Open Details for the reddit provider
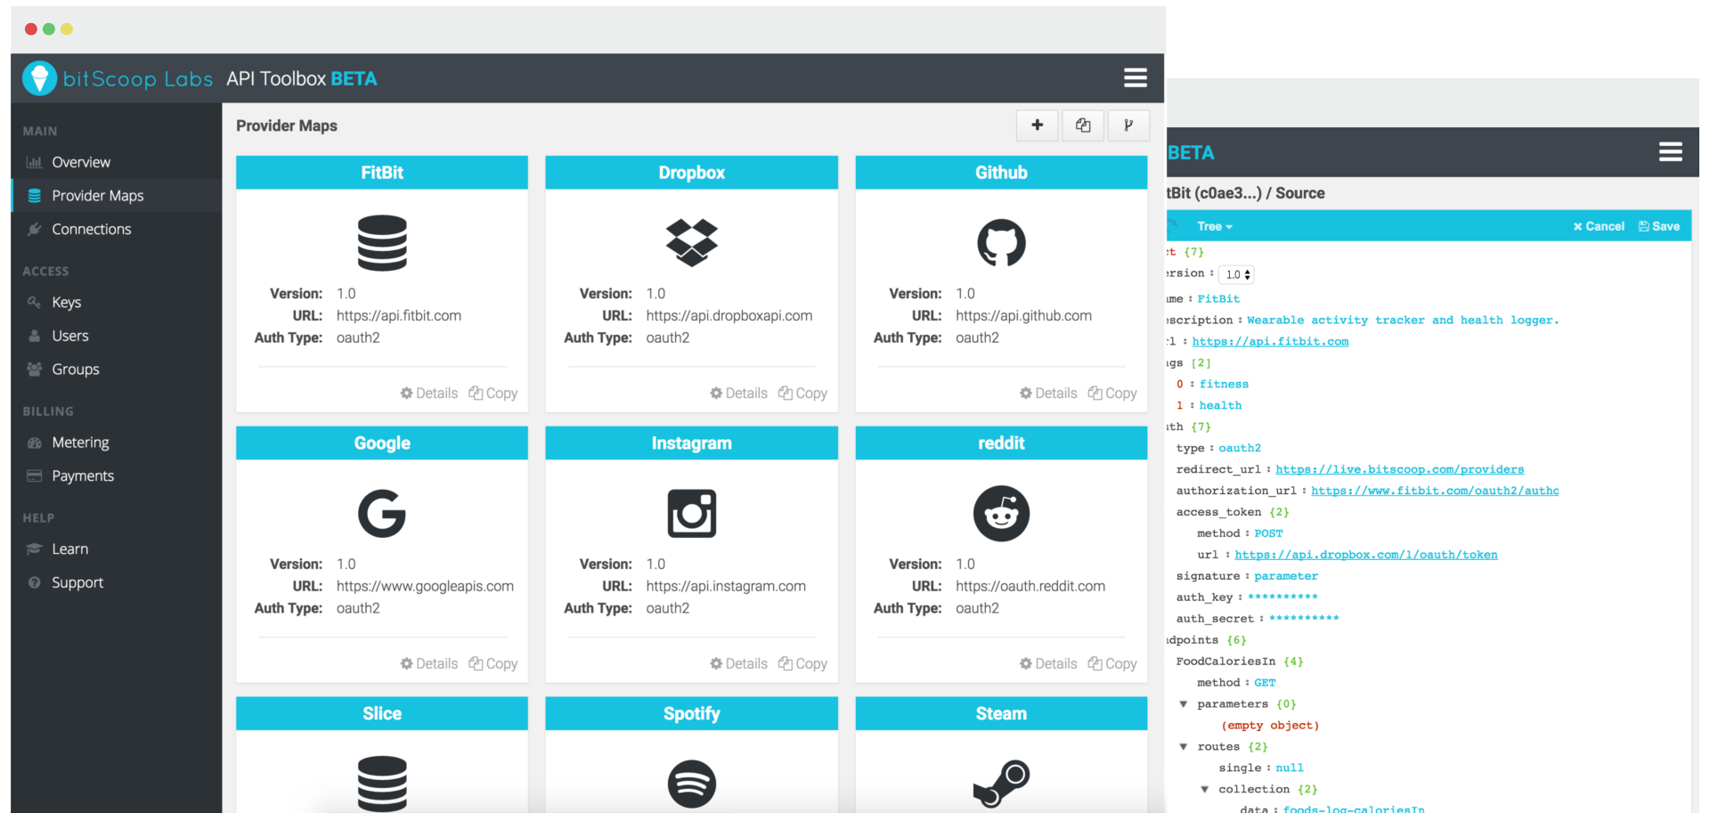 click(x=1048, y=663)
